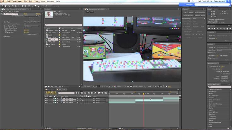Start RAM preview in Preview panel

230,29
